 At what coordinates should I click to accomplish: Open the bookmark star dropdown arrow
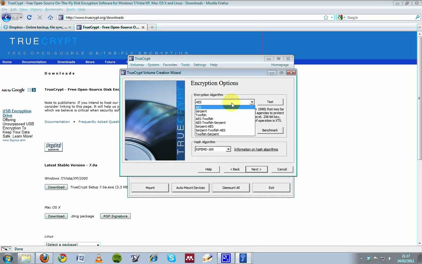click(332, 17)
